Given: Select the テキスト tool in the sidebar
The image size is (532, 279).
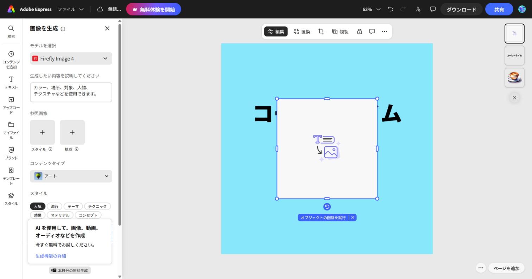Looking at the screenshot, I should [11, 82].
